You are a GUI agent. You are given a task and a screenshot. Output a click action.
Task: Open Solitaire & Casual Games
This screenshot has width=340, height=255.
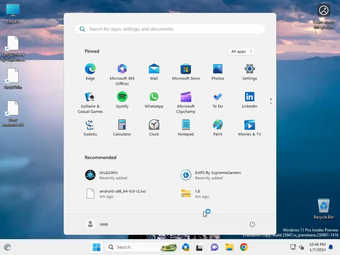pos(90,102)
